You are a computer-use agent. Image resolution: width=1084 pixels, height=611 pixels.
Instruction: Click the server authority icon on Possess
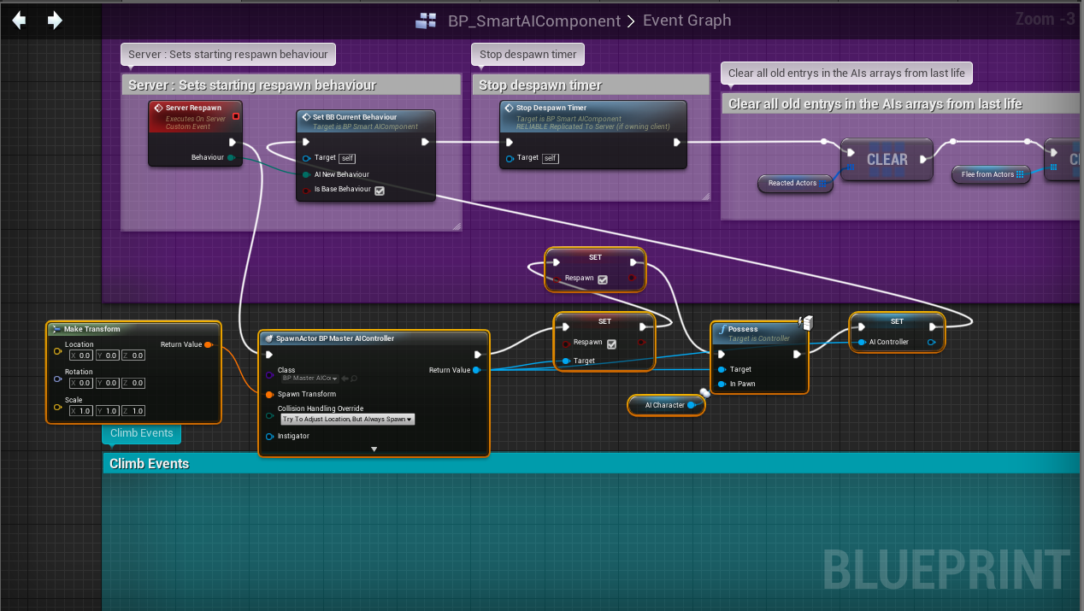click(805, 322)
